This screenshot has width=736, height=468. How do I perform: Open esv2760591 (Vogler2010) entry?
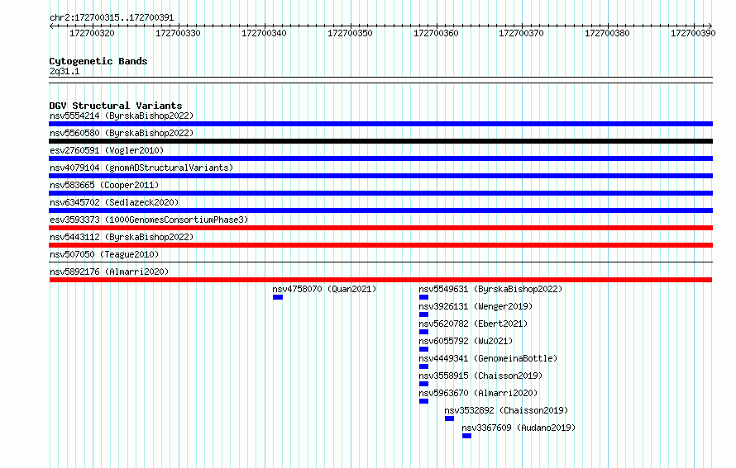click(107, 150)
